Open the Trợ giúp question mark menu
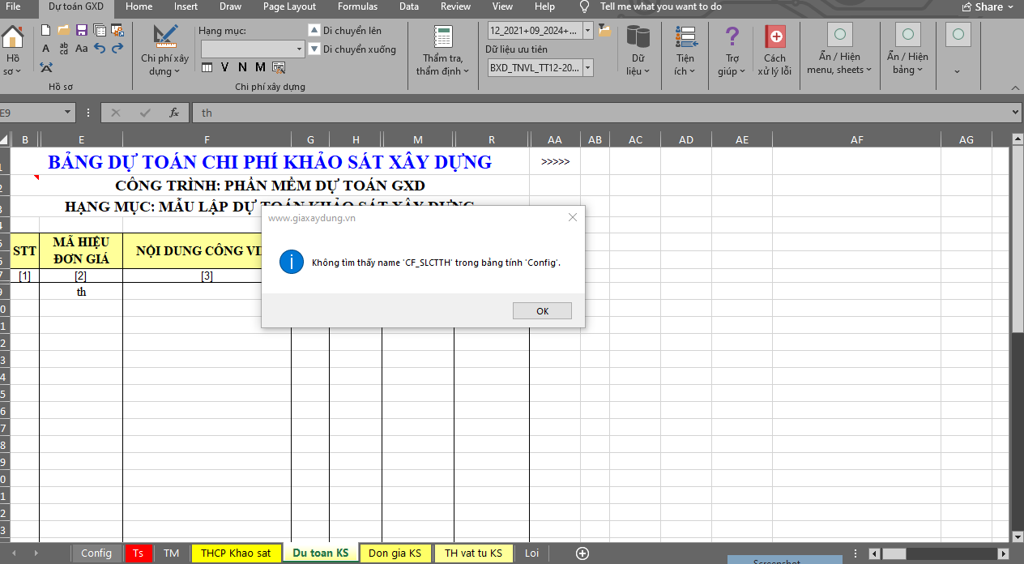The image size is (1024, 564). coord(732,36)
